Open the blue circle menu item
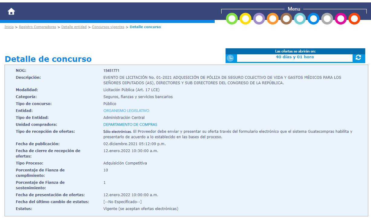Screen dimensions: 371x220 (314, 19)
